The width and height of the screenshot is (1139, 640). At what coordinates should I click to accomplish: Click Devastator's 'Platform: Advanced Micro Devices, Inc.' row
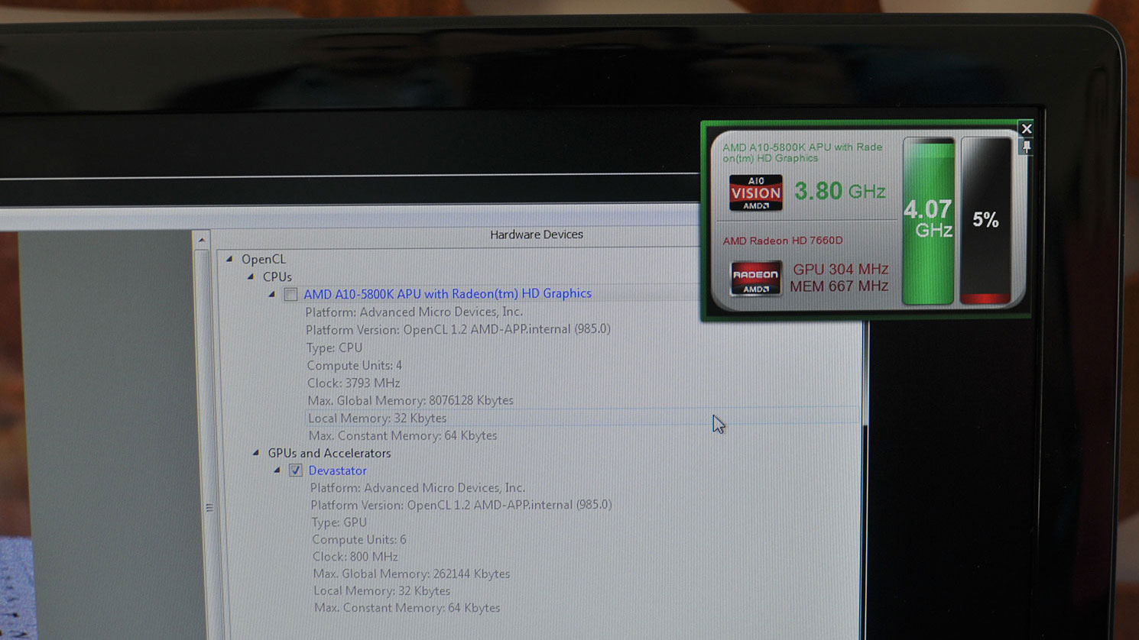[x=417, y=487]
